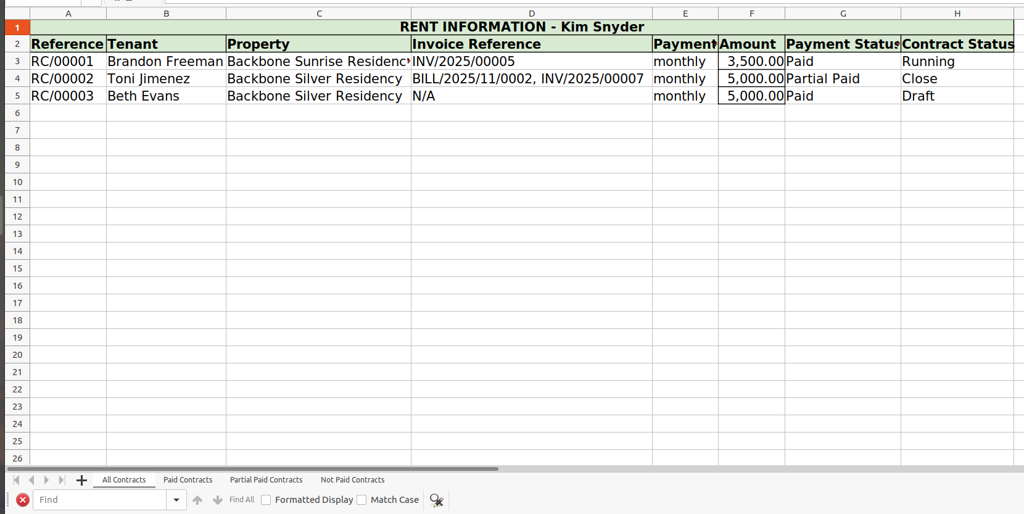Click the horizontal scrollbar thumb
This screenshot has height=514, width=1024.
pyautogui.click(x=252, y=469)
